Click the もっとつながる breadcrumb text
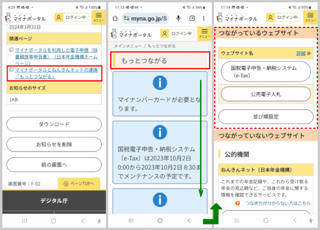Image resolution: width=320 pixels, height=230 pixels. click(162, 46)
